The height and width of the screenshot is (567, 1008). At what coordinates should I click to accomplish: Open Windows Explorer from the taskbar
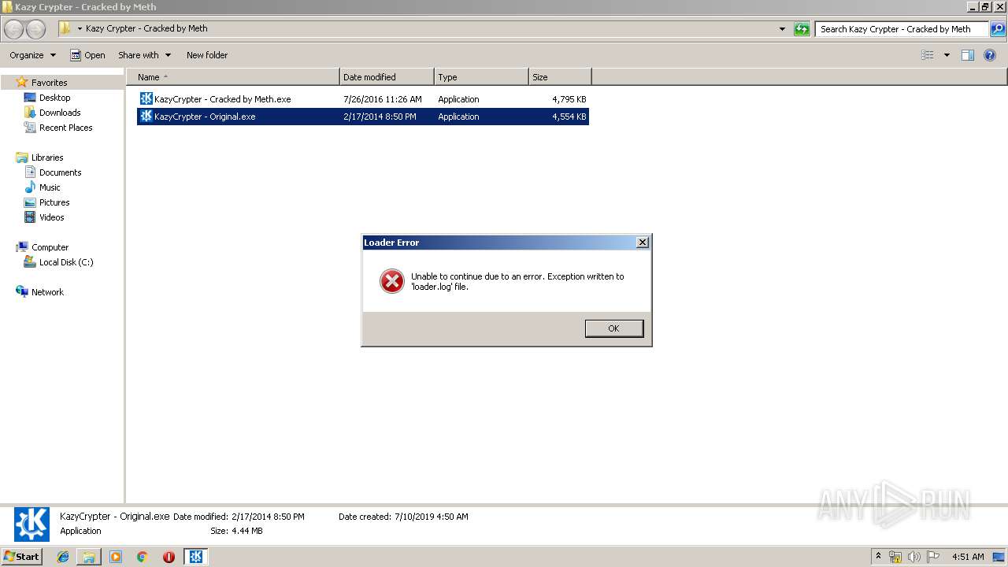tap(89, 557)
